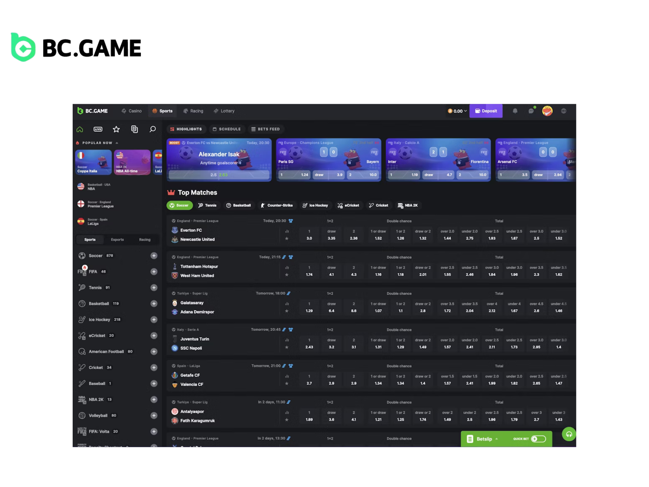Screen dimensions: 649x487
Task: Click the BC.GAME logo in header
Action: [x=93, y=111]
